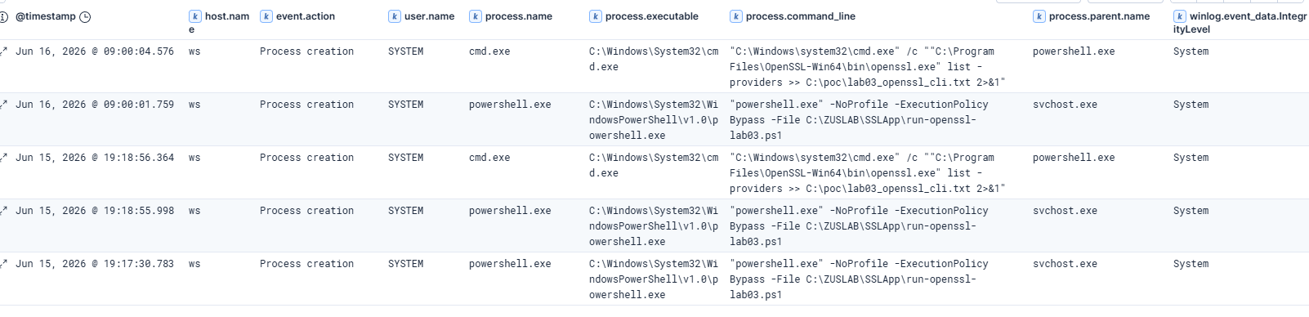Click Process creation in the 09:00:04.576 row

point(306,51)
